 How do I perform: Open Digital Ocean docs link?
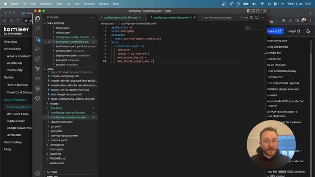[x=16, y=121]
